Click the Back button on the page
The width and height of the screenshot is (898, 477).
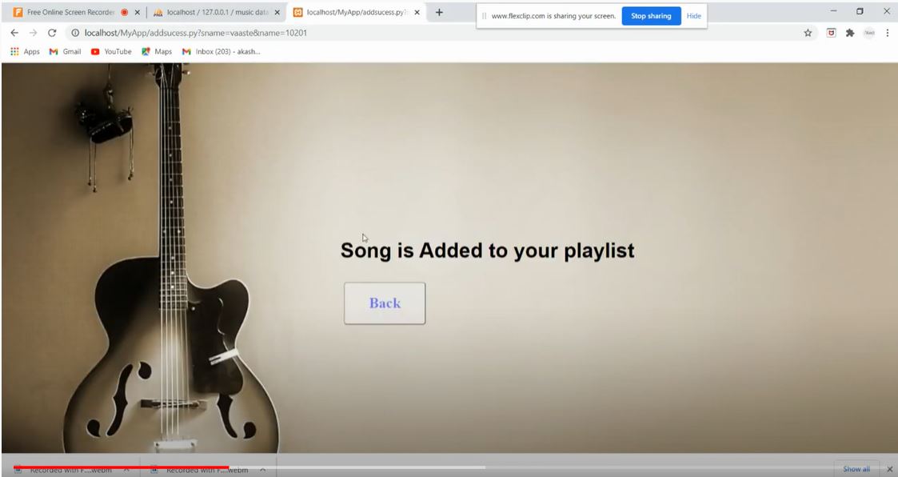click(384, 303)
